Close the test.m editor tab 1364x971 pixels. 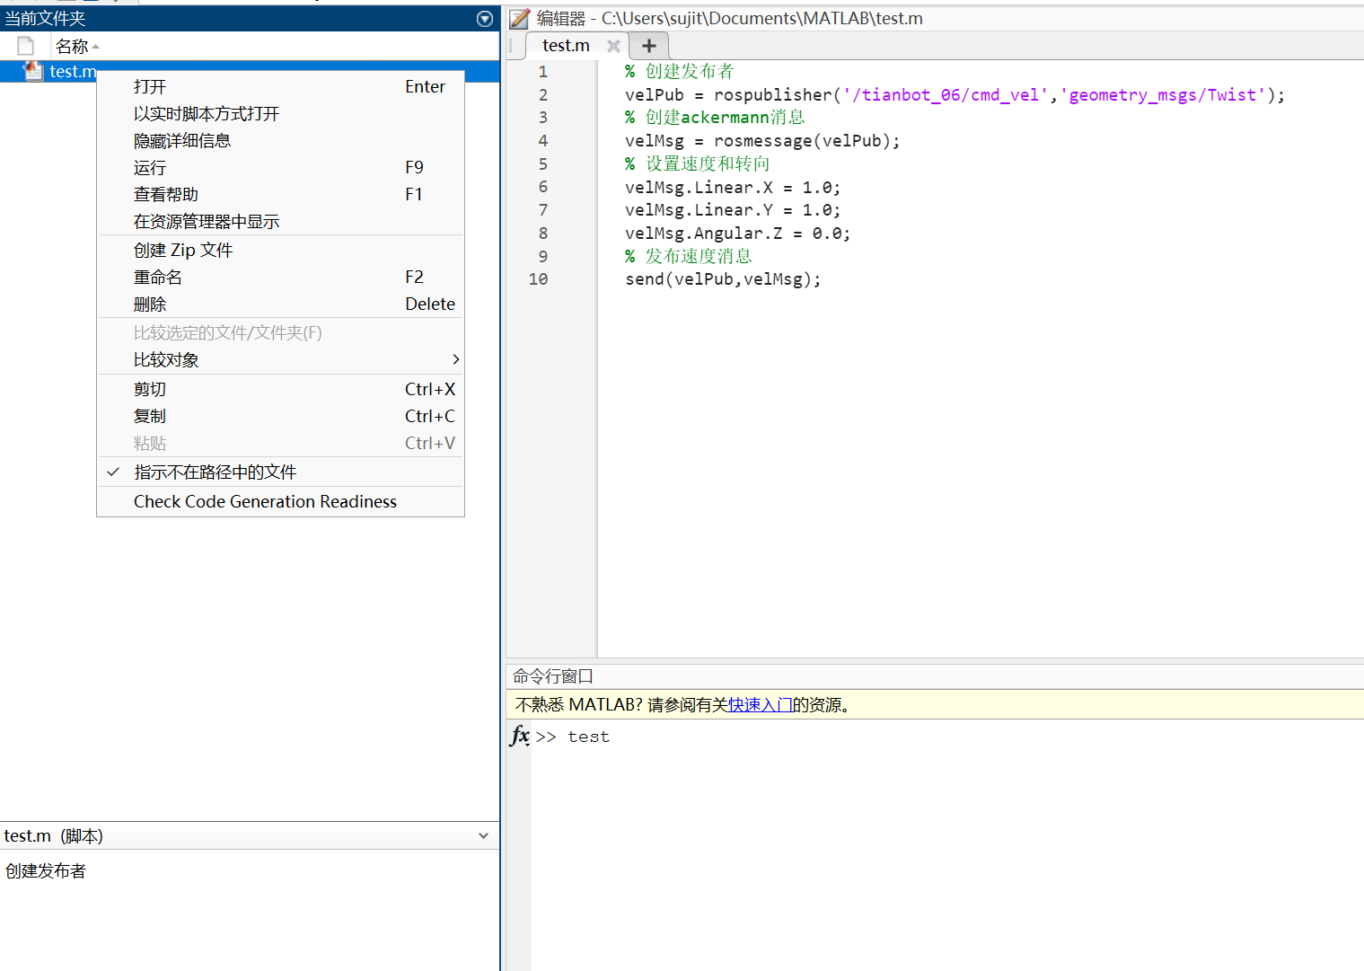tap(613, 46)
